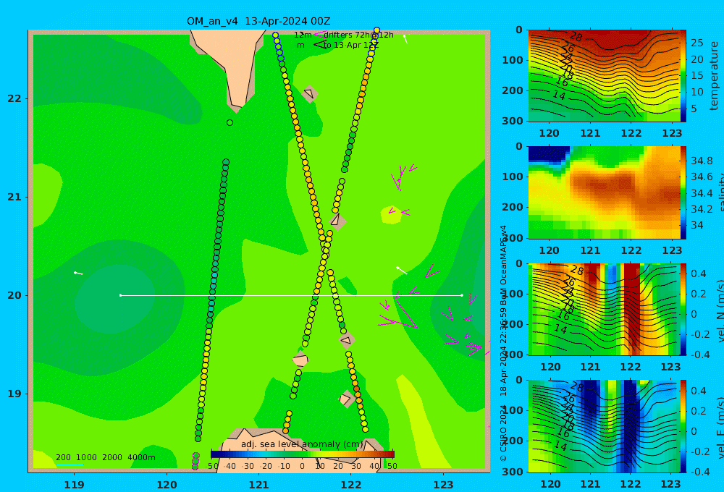Click longitude tick 121 on main map axis
The width and height of the screenshot is (724, 492).
pos(259,485)
